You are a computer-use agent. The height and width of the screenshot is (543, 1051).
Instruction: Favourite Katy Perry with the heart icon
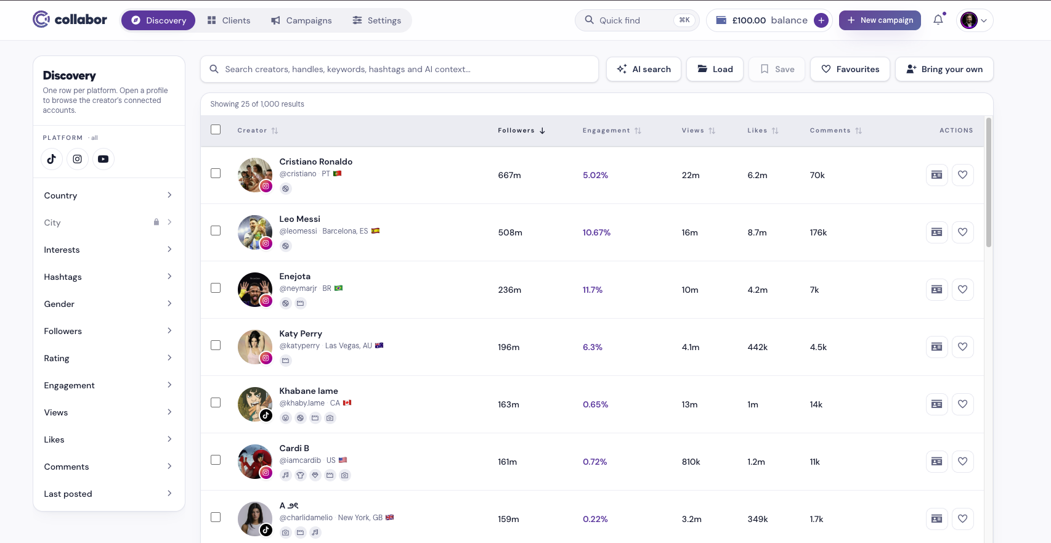(x=963, y=347)
